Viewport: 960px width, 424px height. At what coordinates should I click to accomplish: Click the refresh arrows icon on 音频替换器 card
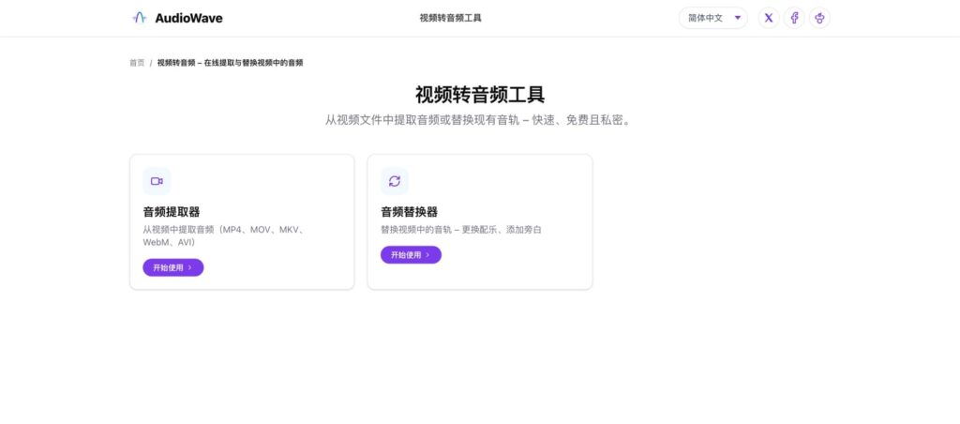tap(395, 181)
